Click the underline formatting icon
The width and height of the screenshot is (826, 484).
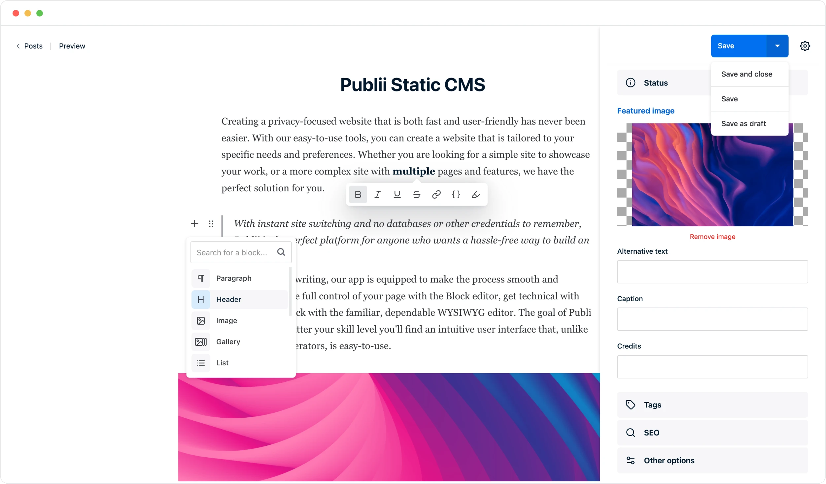(397, 194)
